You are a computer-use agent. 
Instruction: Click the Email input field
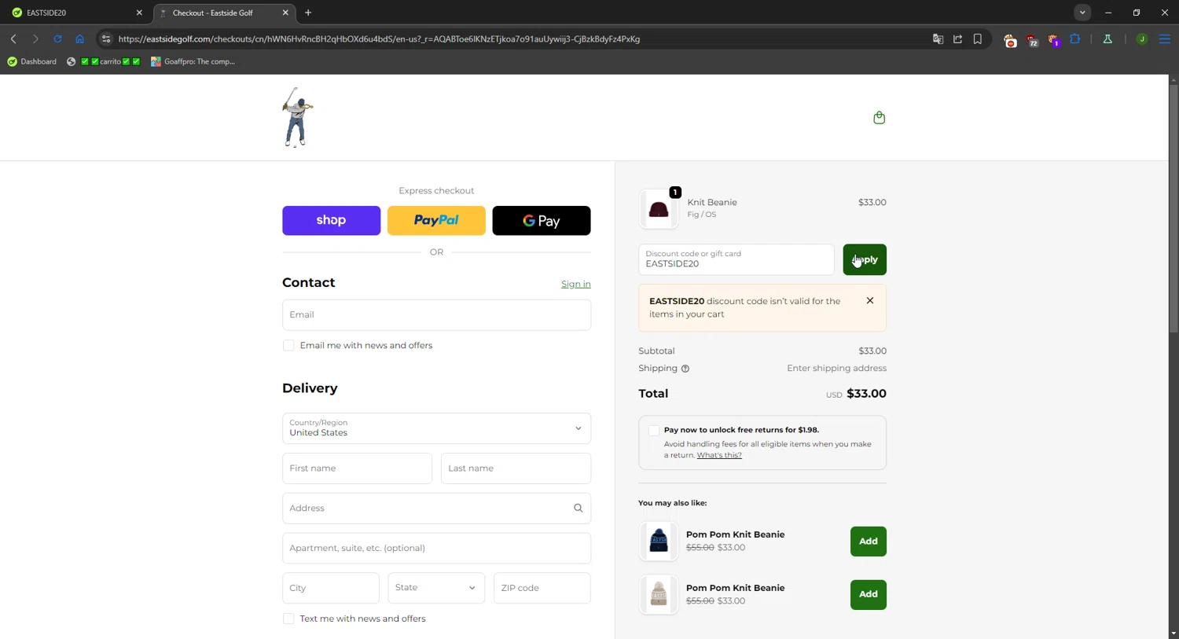pyautogui.click(x=436, y=314)
